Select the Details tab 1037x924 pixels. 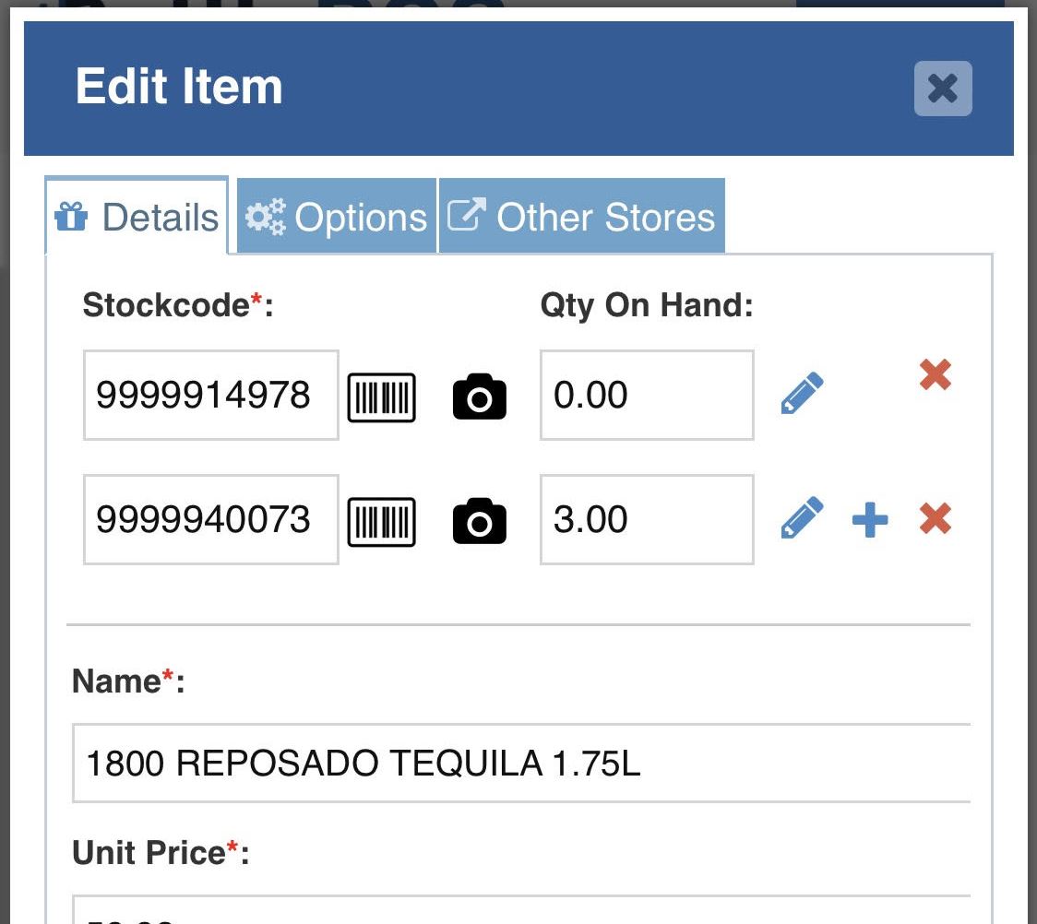pos(136,216)
